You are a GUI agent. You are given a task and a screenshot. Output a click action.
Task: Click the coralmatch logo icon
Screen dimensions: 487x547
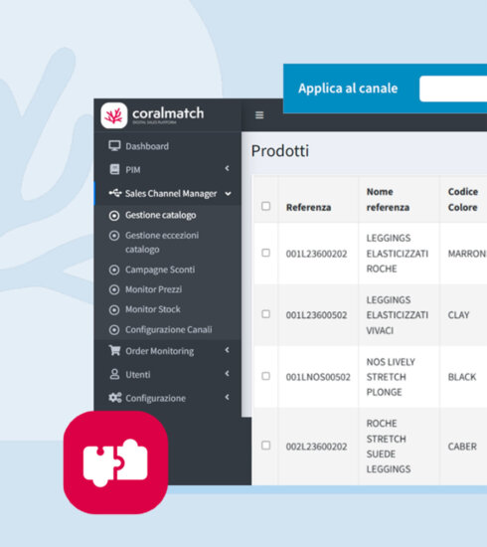pos(114,115)
